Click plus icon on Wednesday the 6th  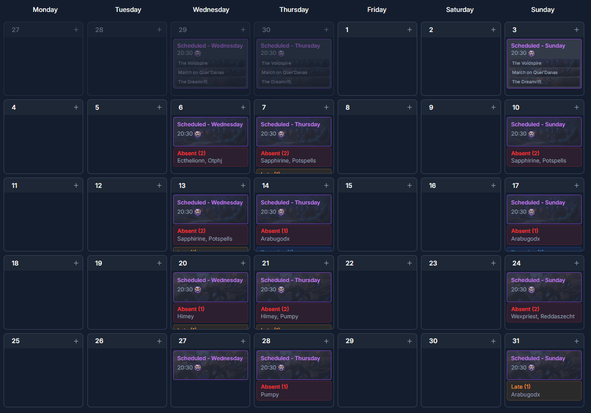[243, 108]
